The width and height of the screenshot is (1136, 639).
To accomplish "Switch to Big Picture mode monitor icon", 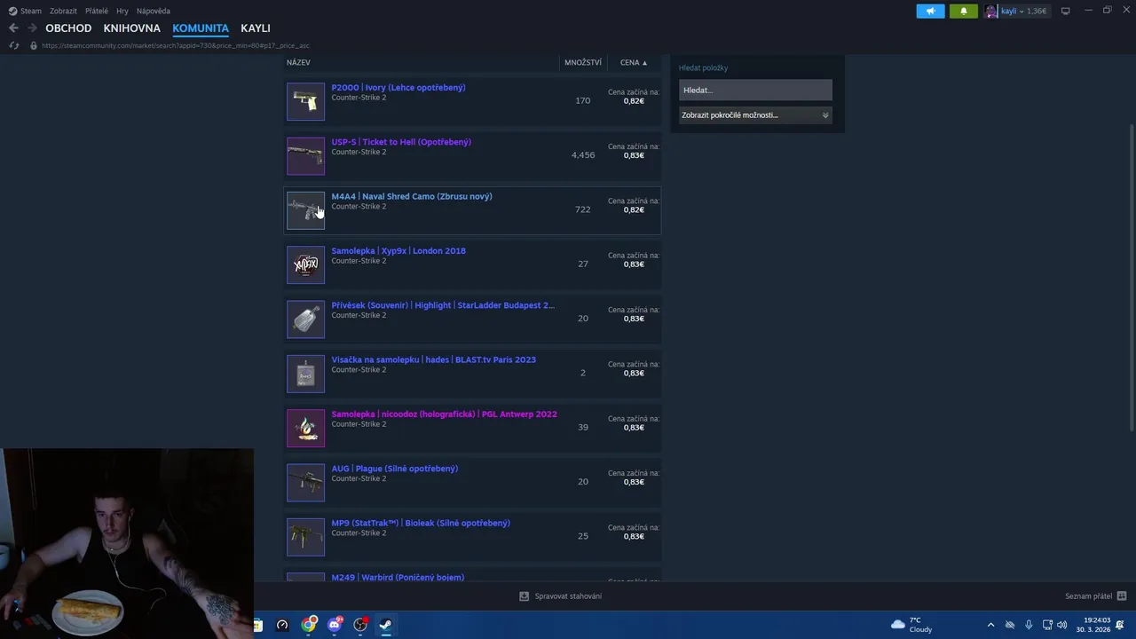I will pos(1065,11).
